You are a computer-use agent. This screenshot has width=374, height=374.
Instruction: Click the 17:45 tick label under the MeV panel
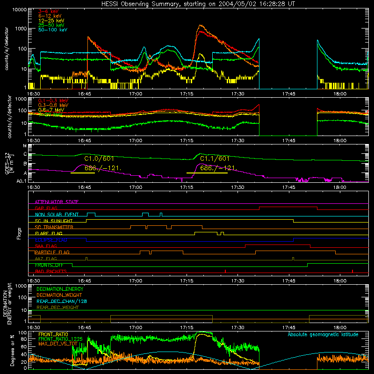coord(289,141)
